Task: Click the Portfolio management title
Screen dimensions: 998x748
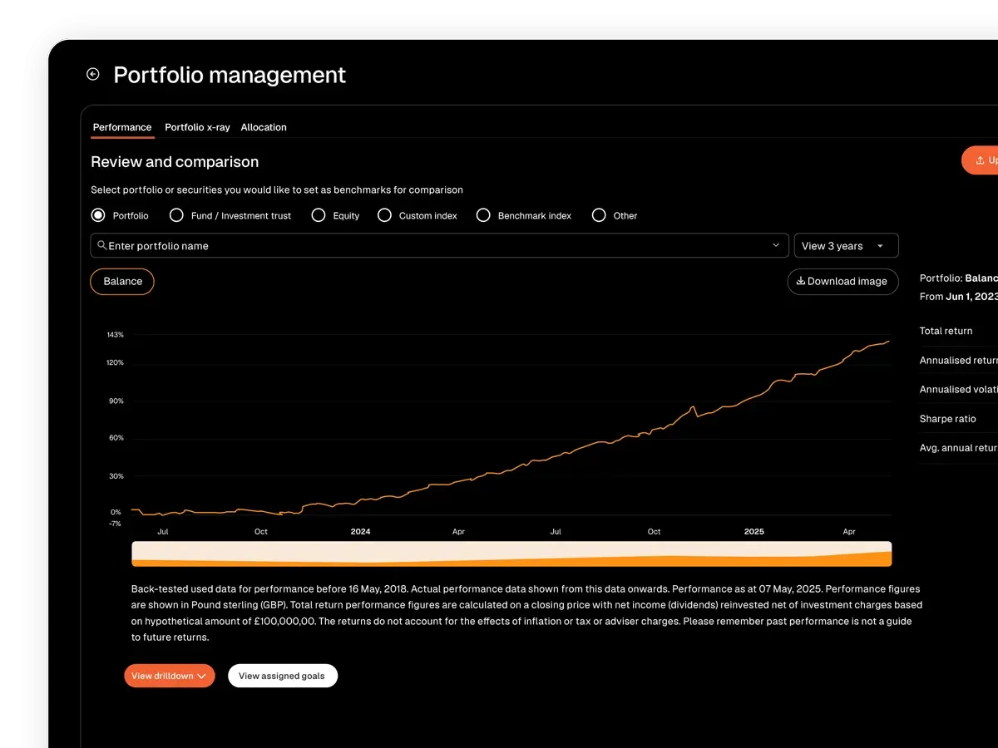Action: 230,75
